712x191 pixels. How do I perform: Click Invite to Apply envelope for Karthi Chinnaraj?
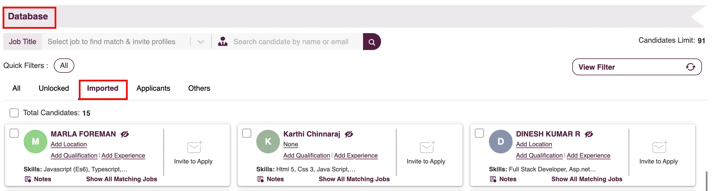427,147
